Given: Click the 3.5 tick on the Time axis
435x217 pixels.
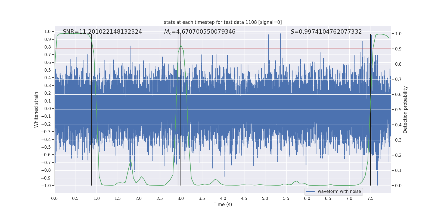Looking at the screenshot, I should [x=202, y=198].
